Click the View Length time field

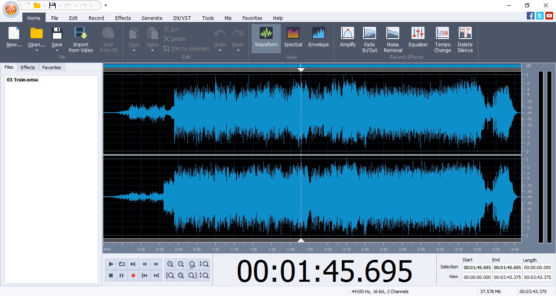pos(537,277)
